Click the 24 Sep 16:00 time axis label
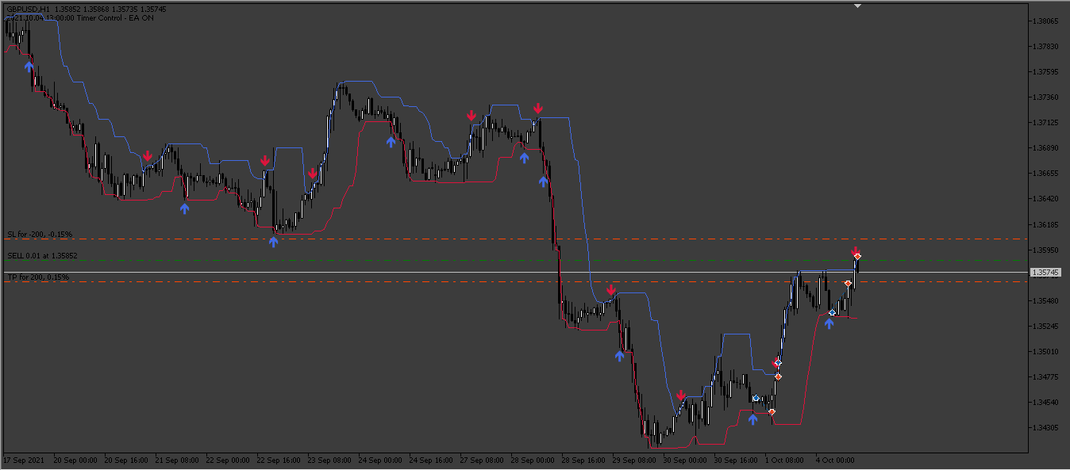The height and width of the screenshot is (470, 1070). coord(431,460)
